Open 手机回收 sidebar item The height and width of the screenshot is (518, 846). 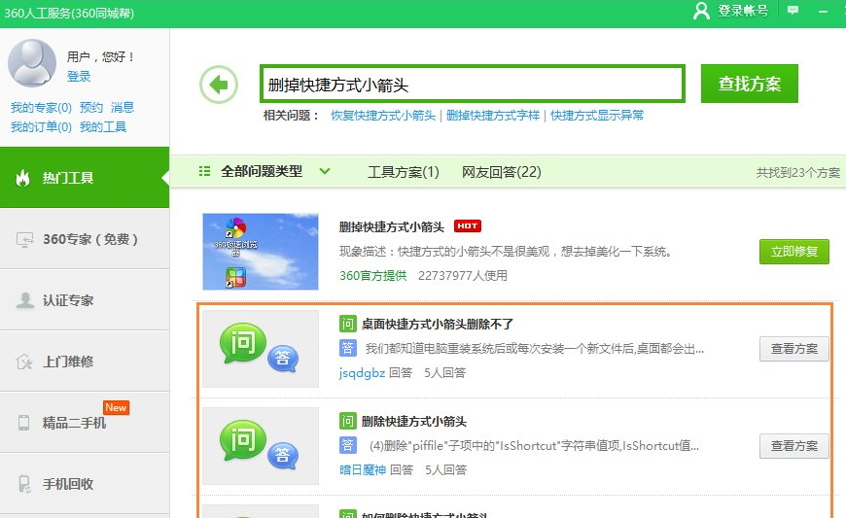[x=85, y=484]
